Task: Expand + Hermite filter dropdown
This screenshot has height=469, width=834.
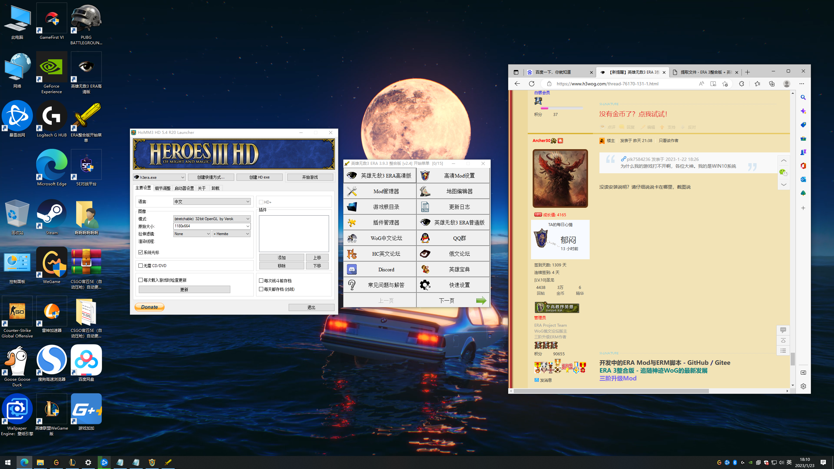Action: point(231,234)
